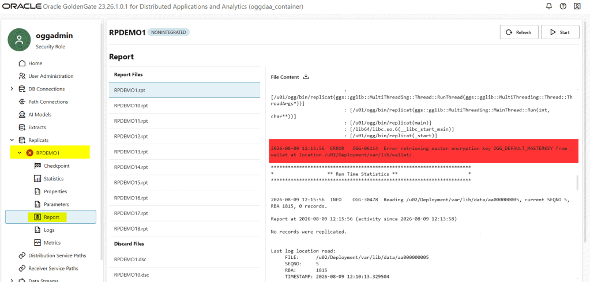Collapse the Replicats tree node
This screenshot has height=282, width=590.
coord(12,140)
